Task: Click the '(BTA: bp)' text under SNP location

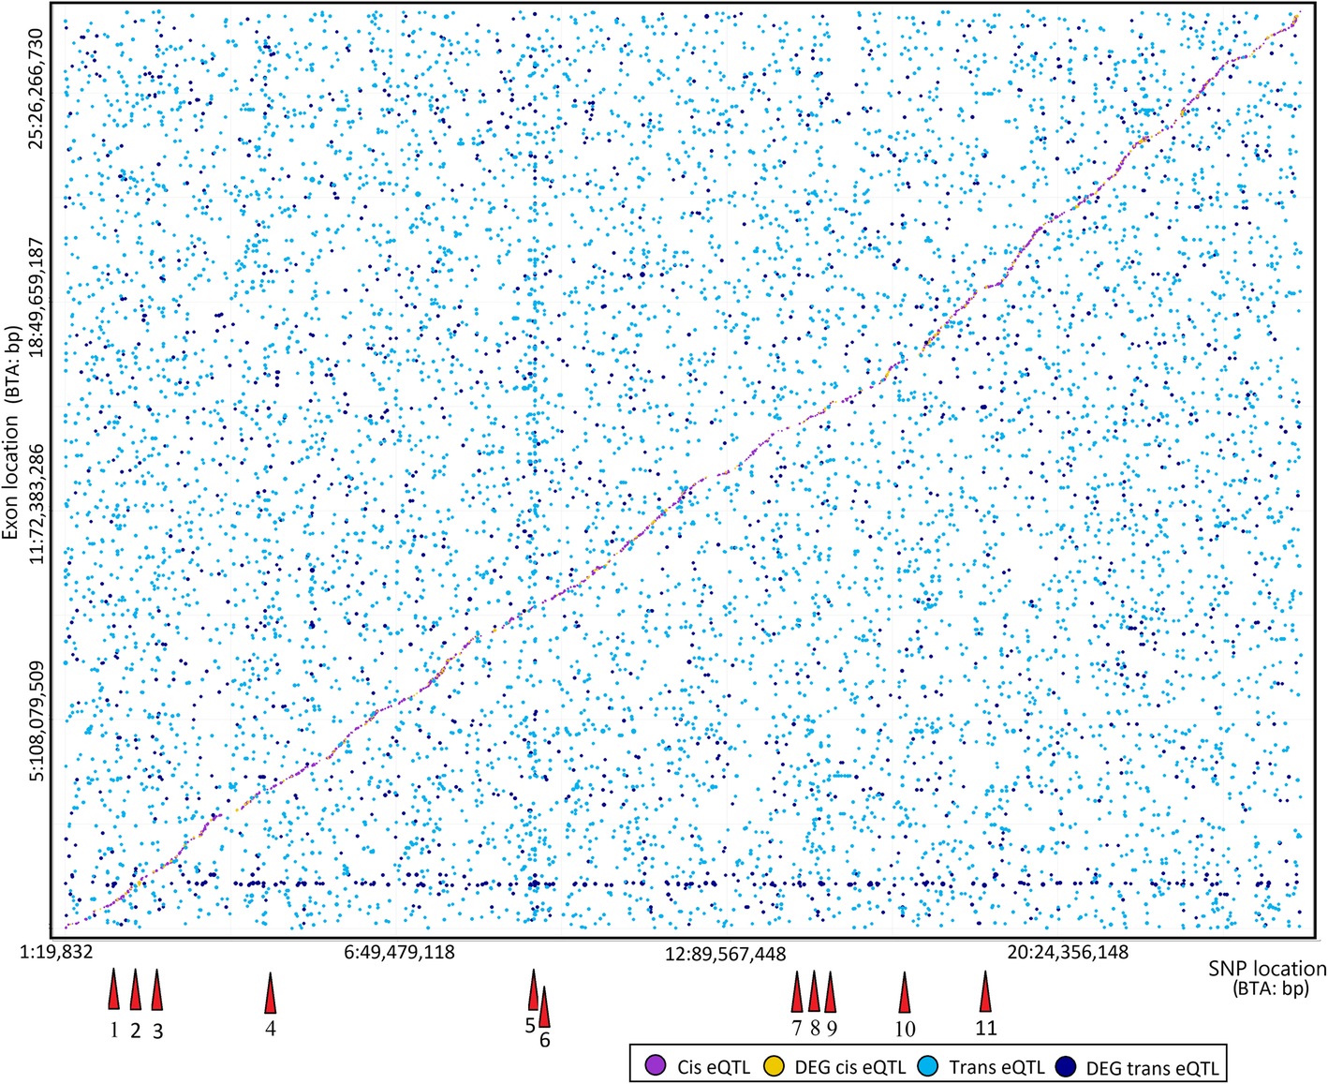Action: point(1271,988)
